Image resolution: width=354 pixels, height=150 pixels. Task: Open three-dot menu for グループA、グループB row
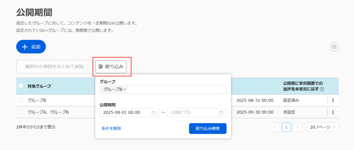[333, 112]
